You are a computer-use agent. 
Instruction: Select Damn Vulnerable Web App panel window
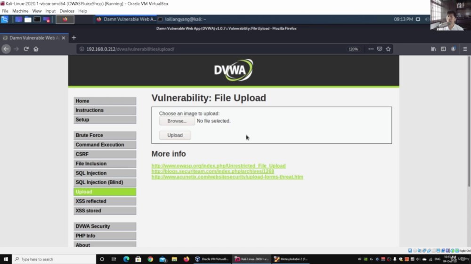[126, 19]
